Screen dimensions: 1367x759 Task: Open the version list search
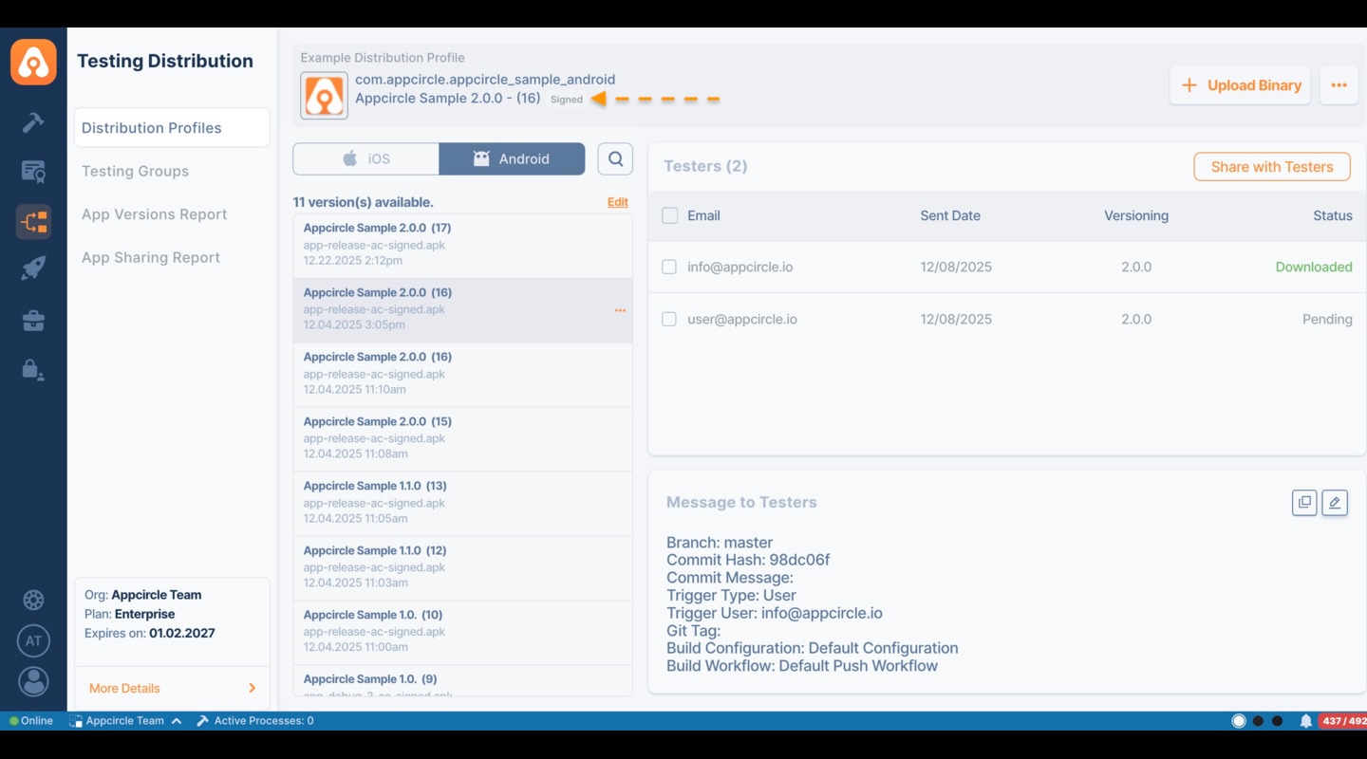(x=614, y=158)
